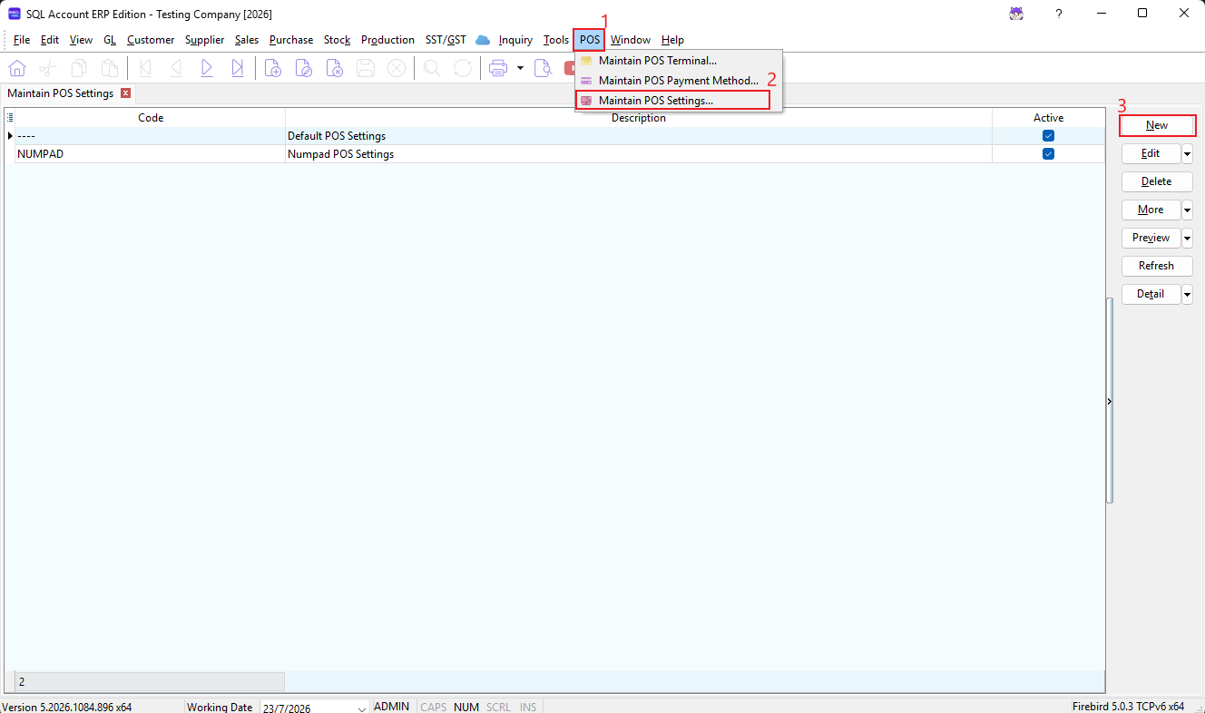Collapse the right side button panel
The width and height of the screenshot is (1205, 713).
pyautogui.click(x=1110, y=401)
